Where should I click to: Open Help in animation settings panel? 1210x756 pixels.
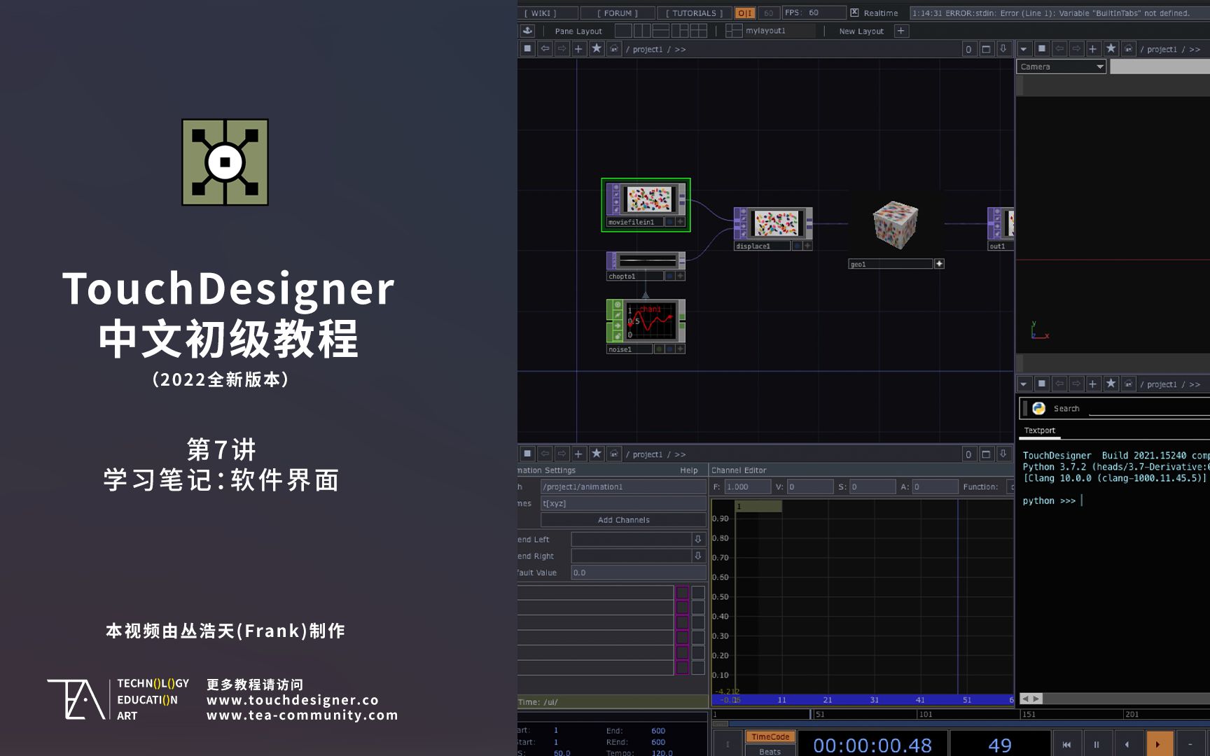tap(689, 470)
